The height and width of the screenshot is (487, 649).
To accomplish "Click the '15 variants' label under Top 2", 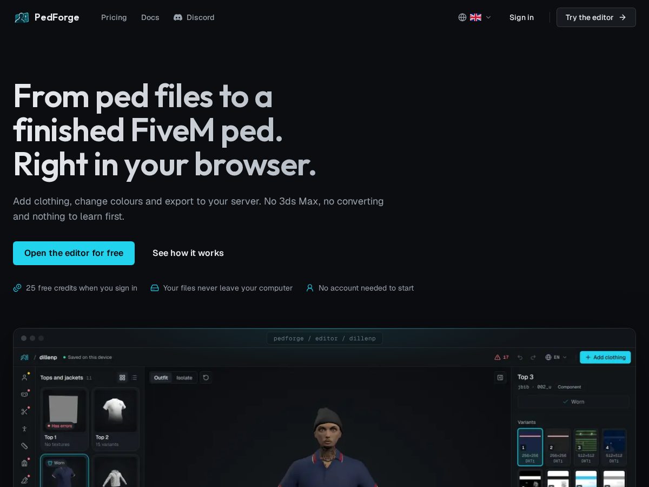I will [107, 445].
